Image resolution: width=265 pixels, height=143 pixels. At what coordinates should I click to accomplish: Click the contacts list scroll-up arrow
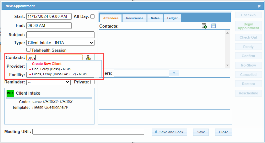228,33
